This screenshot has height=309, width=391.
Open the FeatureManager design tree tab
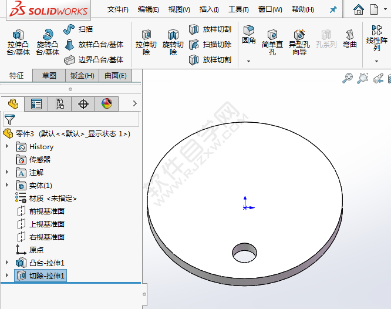coord(13,103)
